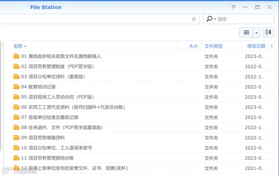This screenshot has width=279, height=176.
Task: Click folder icon of 01 属地政府相关政策文件及属地联络人
Action: click(16, 56)
